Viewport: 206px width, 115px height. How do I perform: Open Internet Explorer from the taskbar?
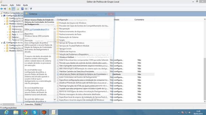6,112
